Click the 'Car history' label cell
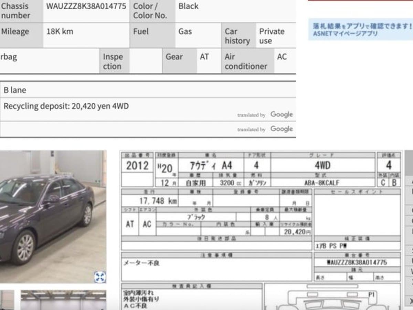Image resolution: width=413 pixels, height=310 pixels. click(239, 36)
